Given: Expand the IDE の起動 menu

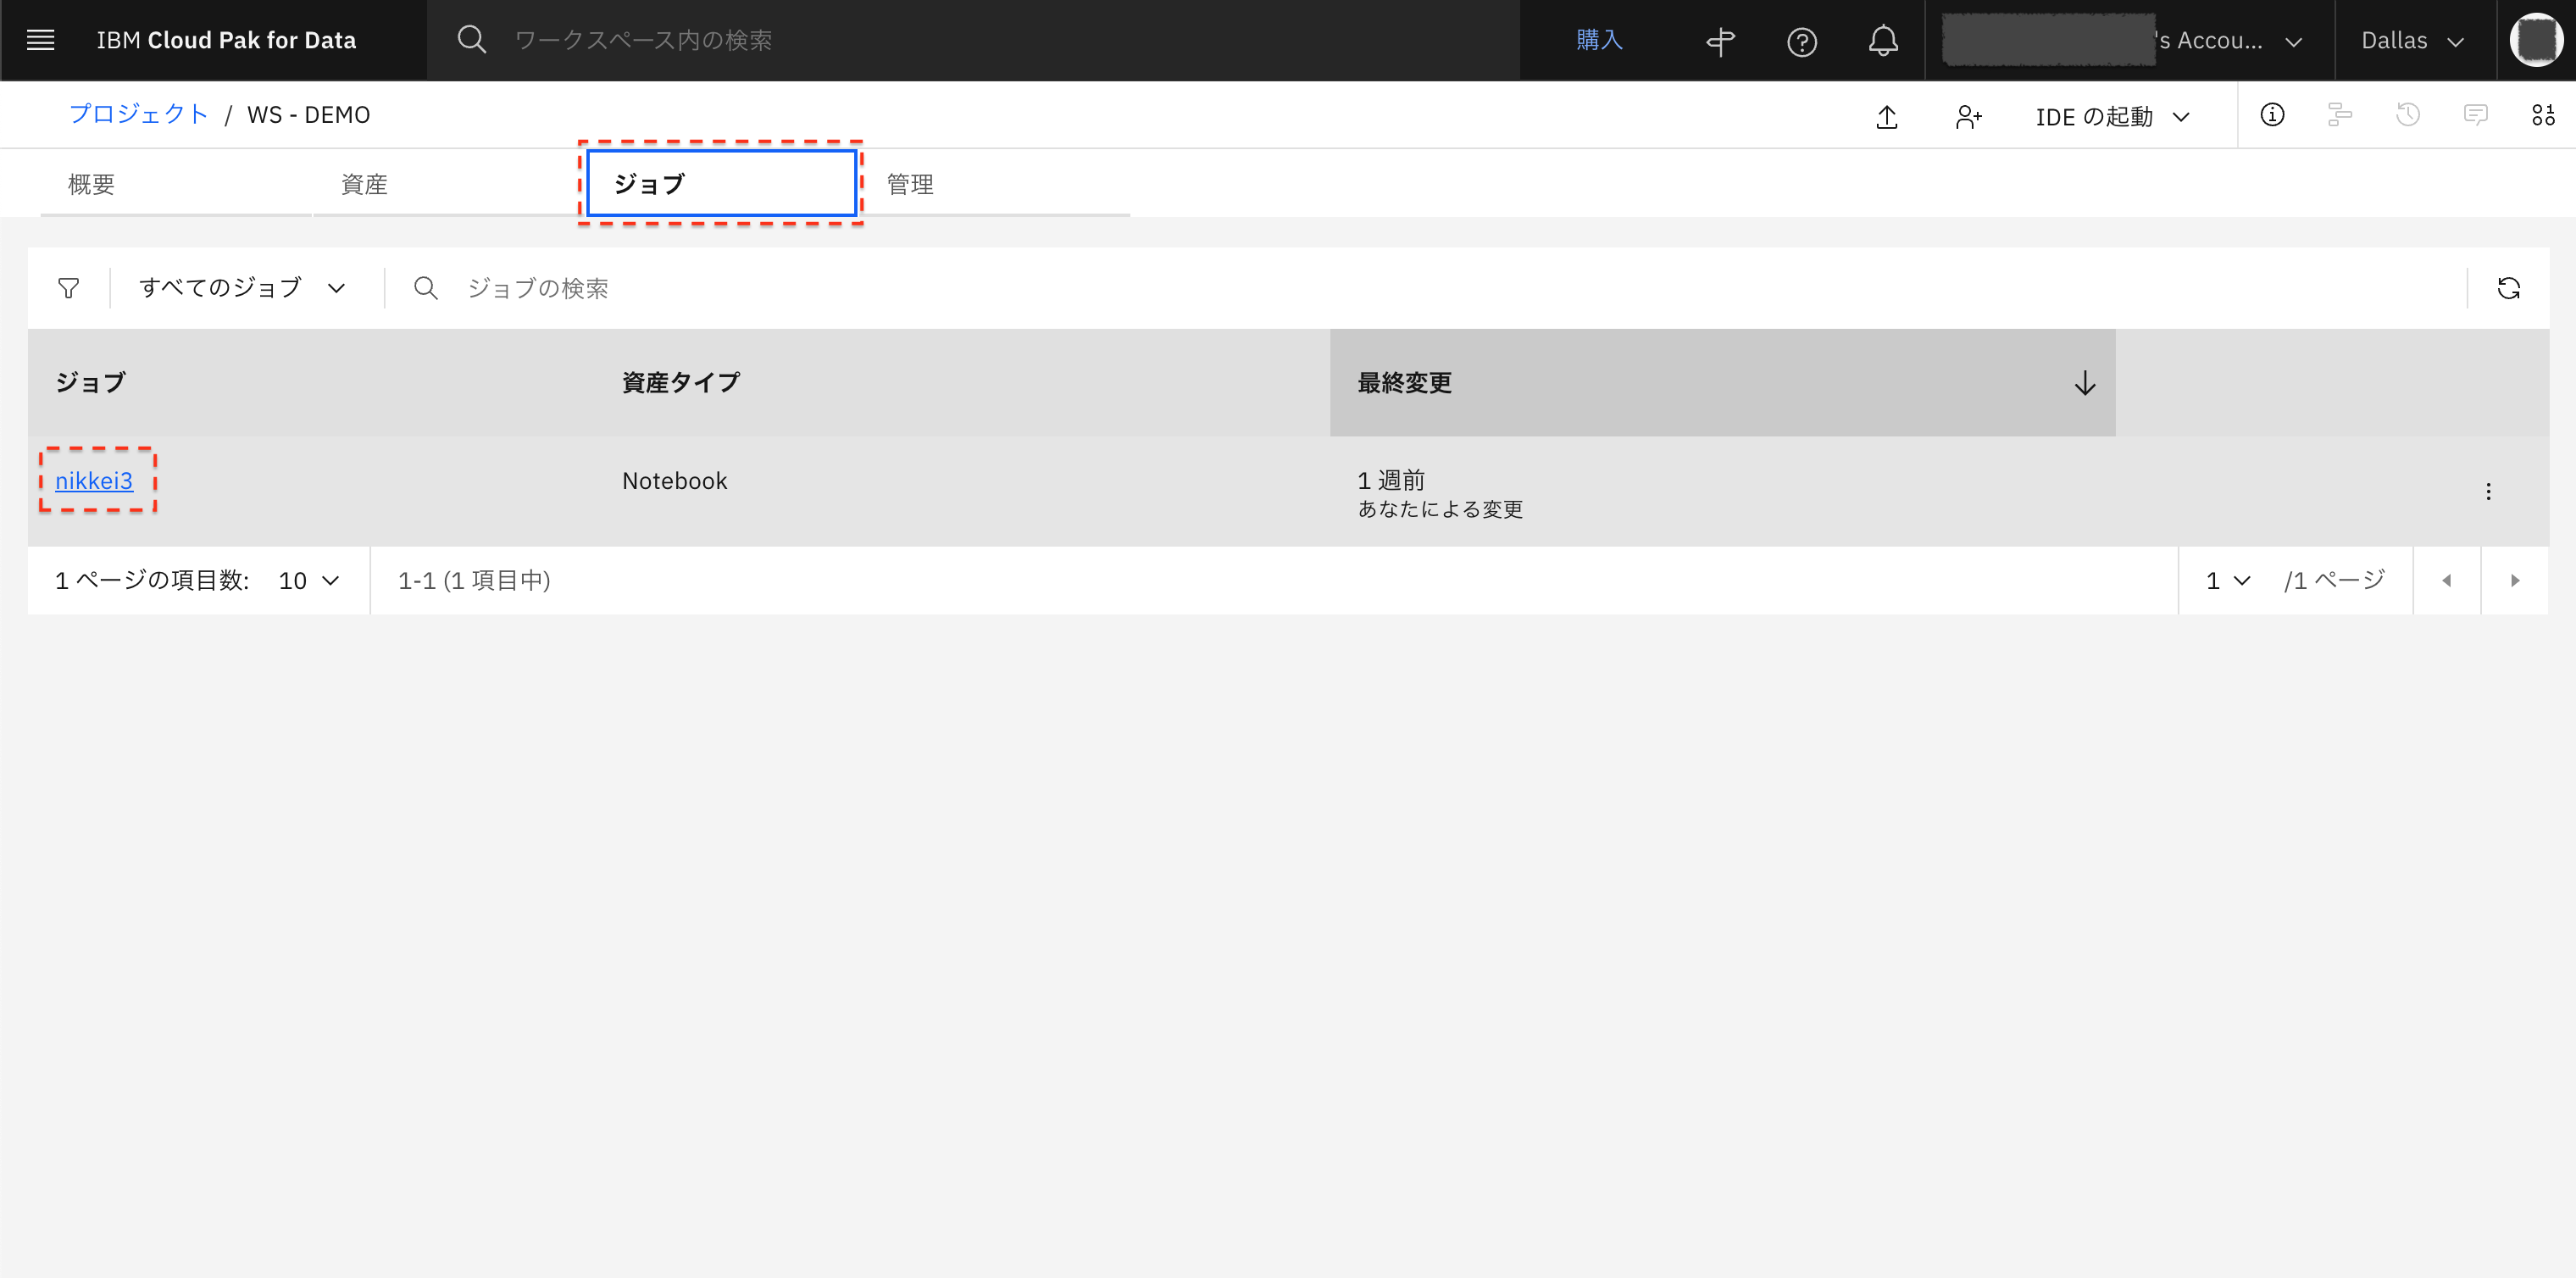Looking at the screenshot, I should tap(2112, 117).
